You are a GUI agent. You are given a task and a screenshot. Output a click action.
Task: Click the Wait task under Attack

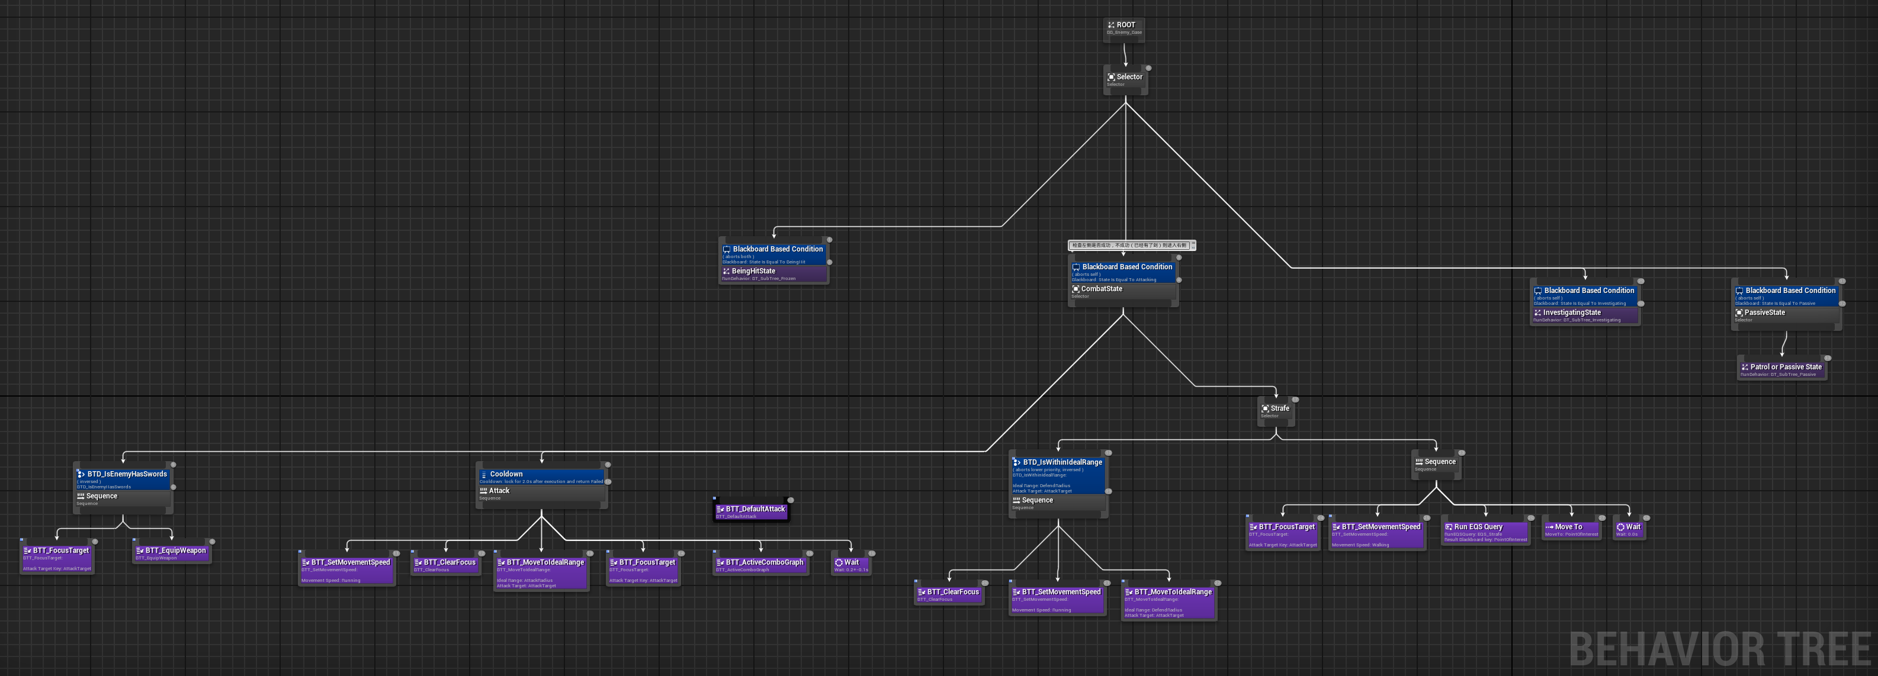(851, 565)
